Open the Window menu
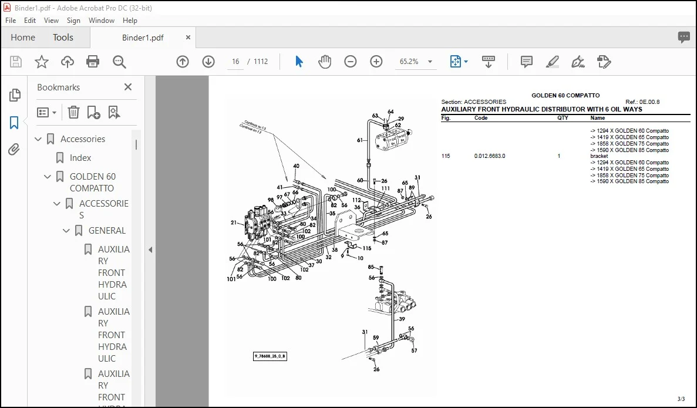The image size is (697, 408). click(102, 21)
